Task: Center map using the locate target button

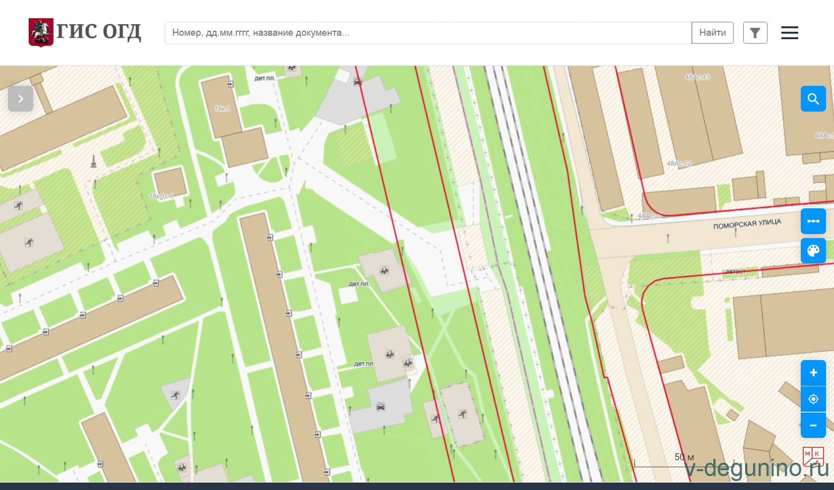Action: pos(813,399)
